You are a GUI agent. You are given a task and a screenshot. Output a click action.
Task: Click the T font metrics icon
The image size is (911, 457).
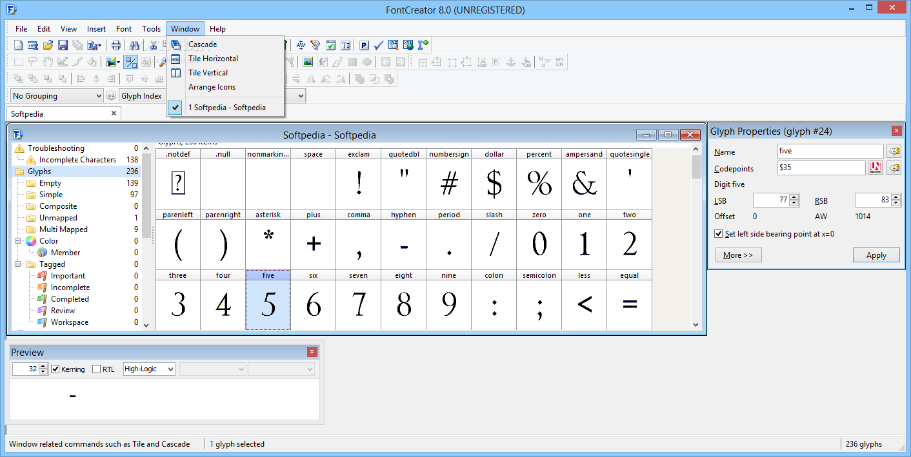pos(346,45)
